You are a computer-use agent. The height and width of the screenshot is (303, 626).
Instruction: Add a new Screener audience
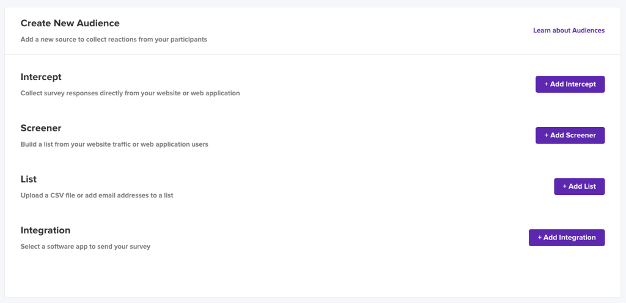coord(570,135)
